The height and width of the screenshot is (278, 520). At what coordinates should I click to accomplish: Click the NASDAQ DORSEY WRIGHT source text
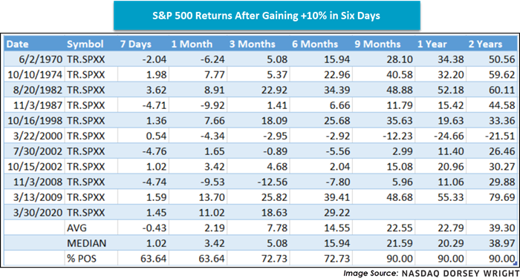point(459,274)
